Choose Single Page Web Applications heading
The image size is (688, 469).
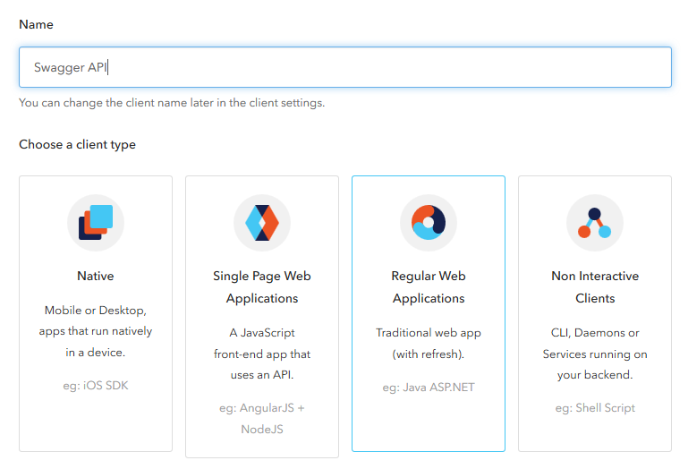(x=262, y=286)
